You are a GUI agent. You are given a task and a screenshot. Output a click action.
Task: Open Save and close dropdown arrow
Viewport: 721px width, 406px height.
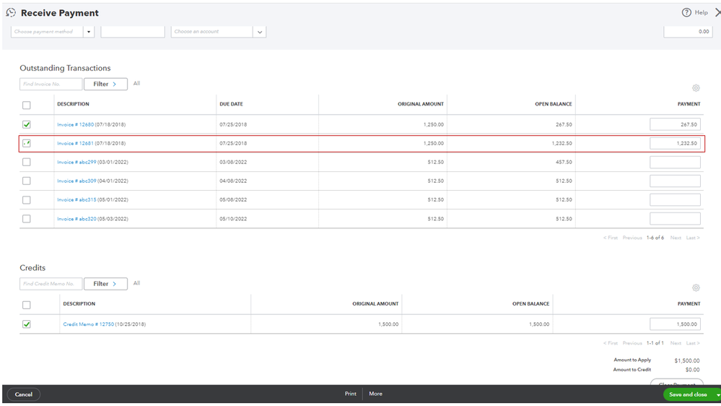[717, 394]
